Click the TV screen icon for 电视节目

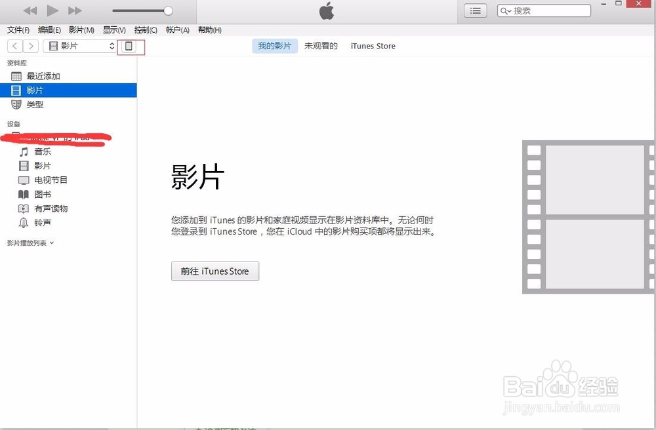point(24,180)
